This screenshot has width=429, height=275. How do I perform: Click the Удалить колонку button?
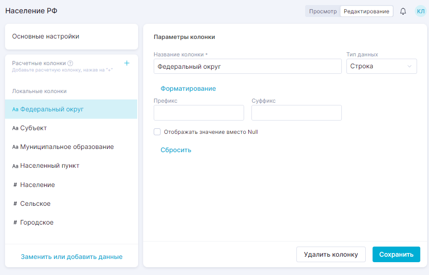(x=331, y=254)
